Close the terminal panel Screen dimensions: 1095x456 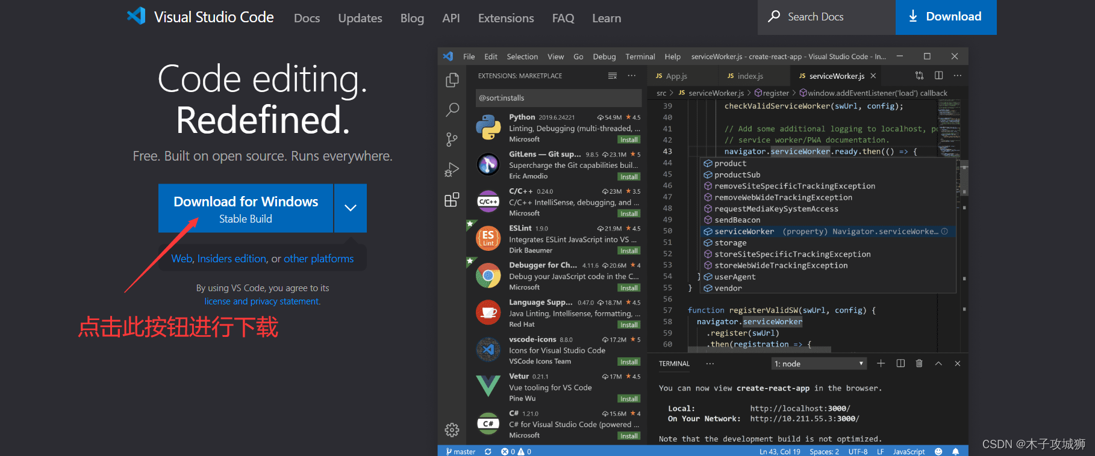tap(958, 363)
